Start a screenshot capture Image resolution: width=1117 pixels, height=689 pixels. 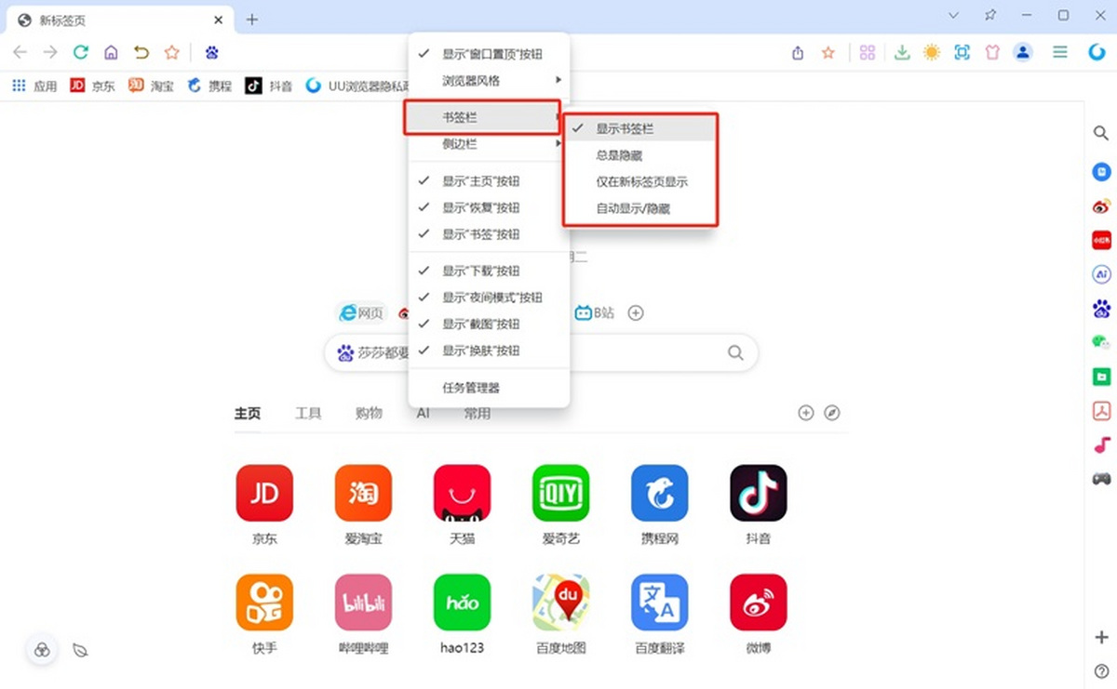tap(962, 53)
